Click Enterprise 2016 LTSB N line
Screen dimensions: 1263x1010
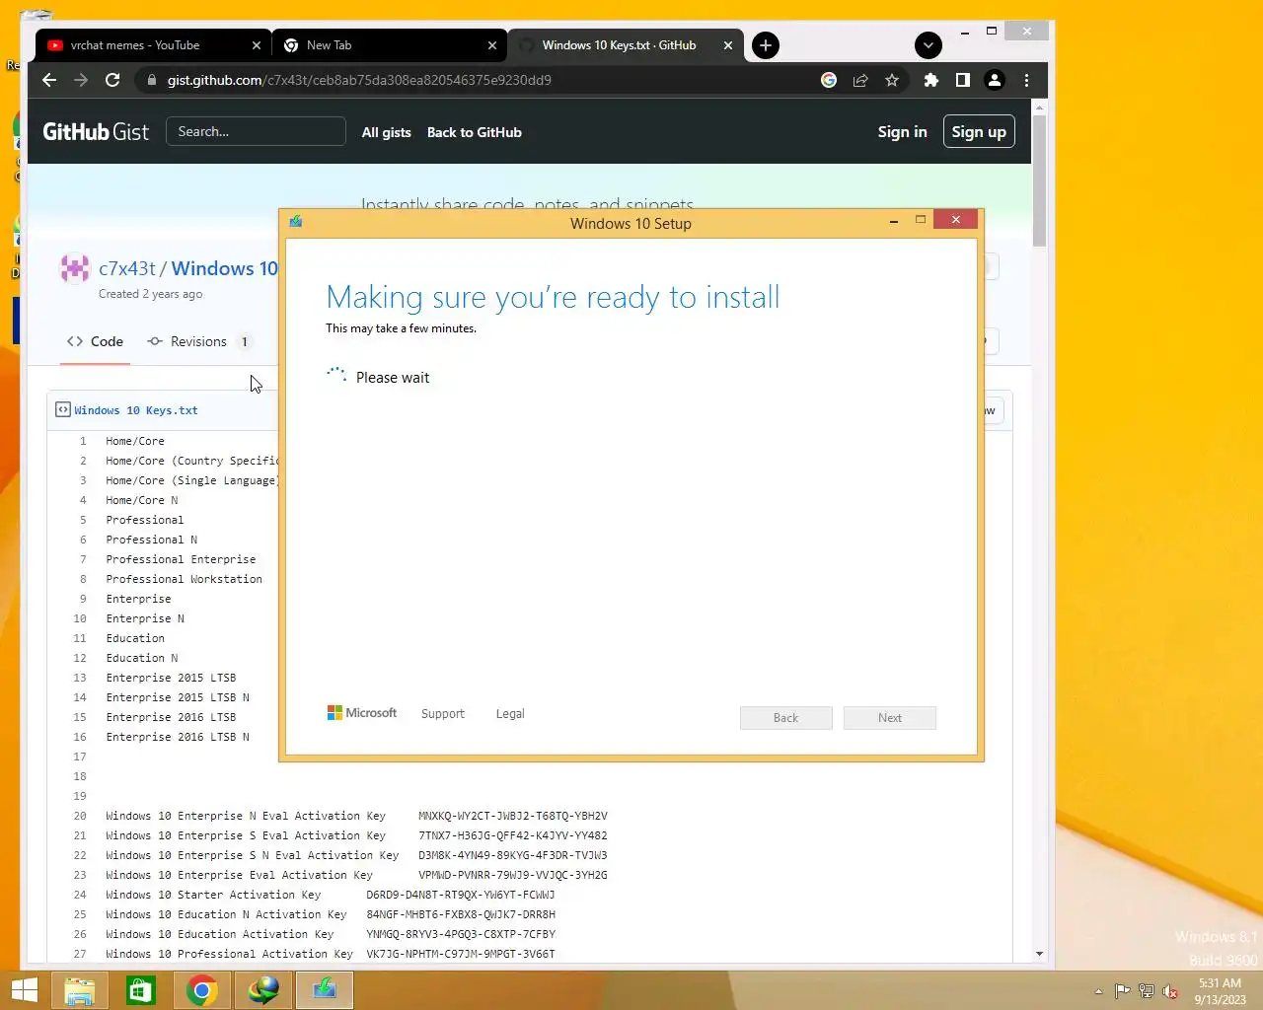[x=178, y=737]
